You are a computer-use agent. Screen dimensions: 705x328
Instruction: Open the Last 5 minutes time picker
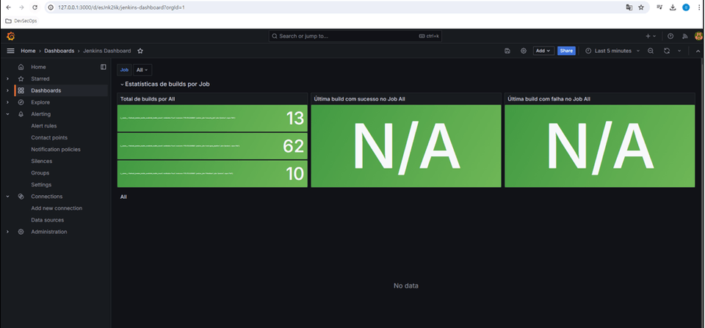click(x=612, y=51)
